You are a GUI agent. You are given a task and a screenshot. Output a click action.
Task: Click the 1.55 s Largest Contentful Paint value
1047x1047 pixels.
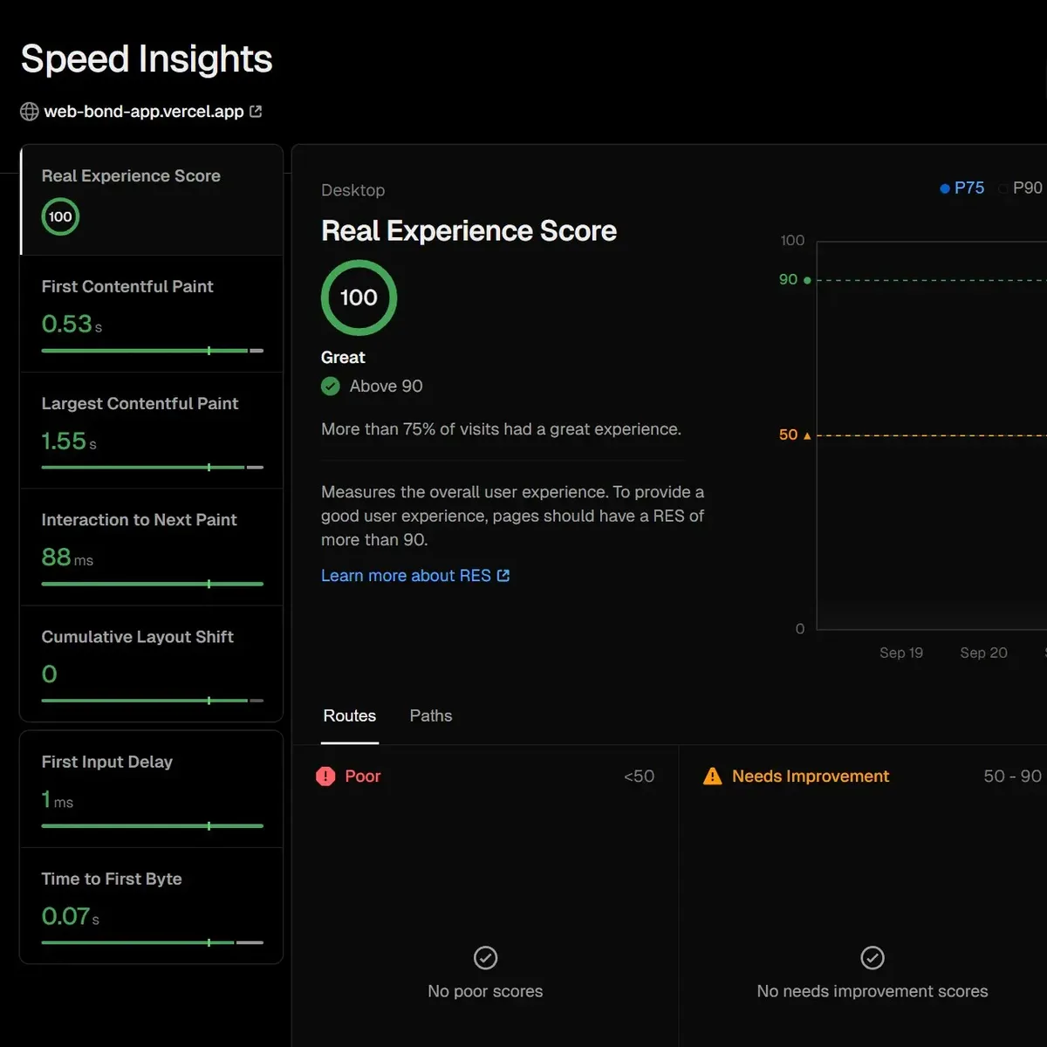[x=69, y=441]
